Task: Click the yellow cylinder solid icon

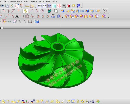Action: (86, 16)
